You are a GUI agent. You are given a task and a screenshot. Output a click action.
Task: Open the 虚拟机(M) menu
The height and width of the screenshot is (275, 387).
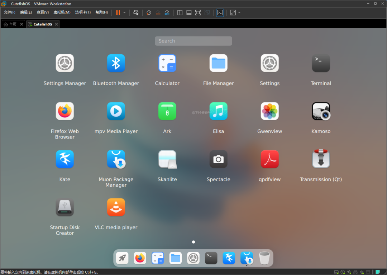coord(62,12)
